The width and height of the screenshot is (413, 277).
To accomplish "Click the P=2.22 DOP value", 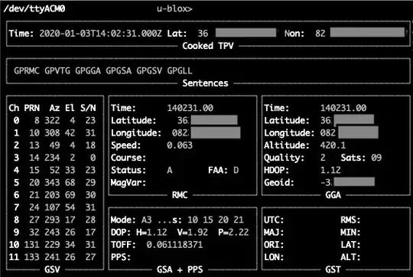I will [x=233, y=232].
